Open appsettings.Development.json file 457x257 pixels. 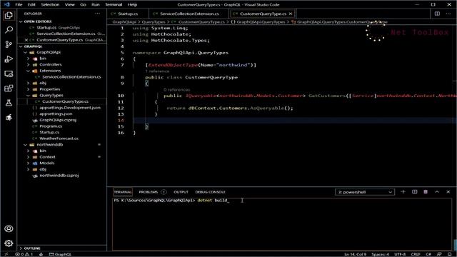70,108
